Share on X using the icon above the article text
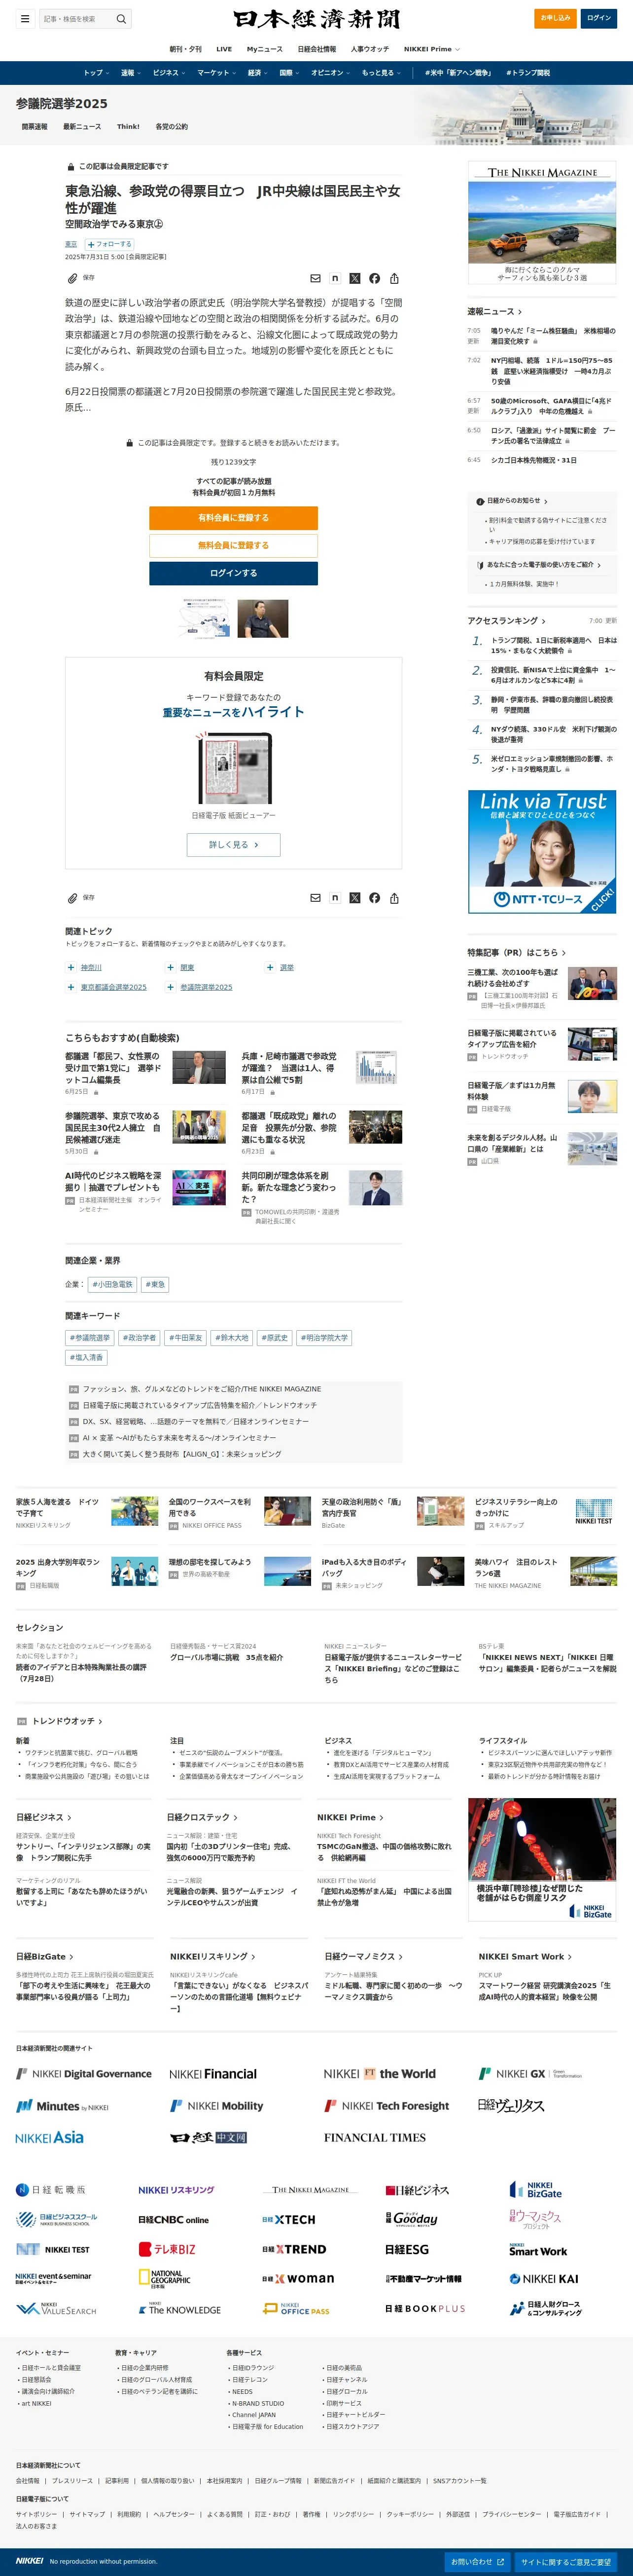This screenshot has height=2576, width=633. 354,279
